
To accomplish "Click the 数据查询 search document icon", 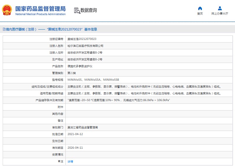I will 77,11.
